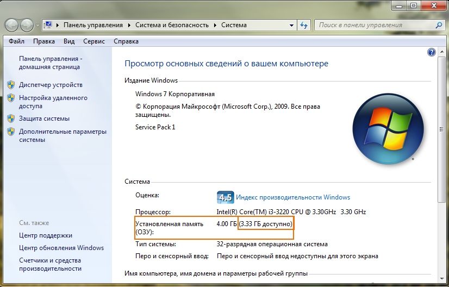Open the Сервис menu
This screenshot has height=287, width=449.
coord(94,41)
